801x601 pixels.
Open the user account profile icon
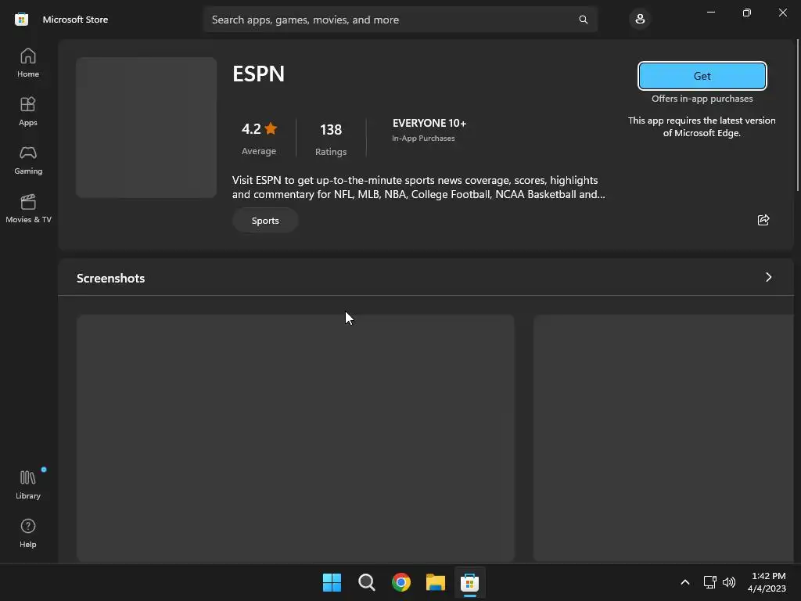(640, 20)
